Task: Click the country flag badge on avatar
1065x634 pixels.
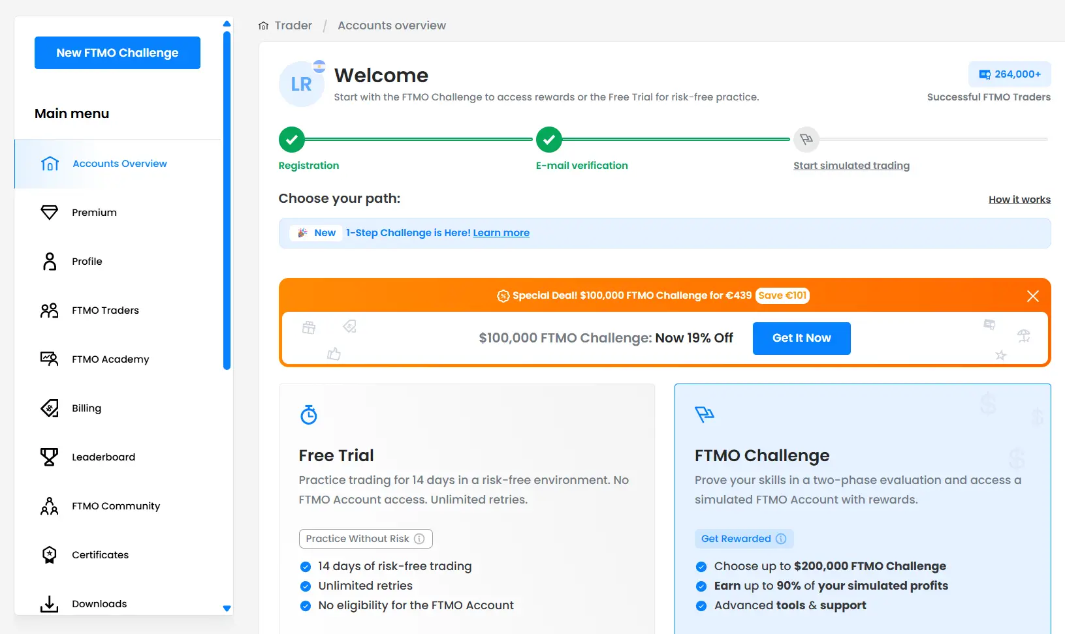Action: pos(319,66)
